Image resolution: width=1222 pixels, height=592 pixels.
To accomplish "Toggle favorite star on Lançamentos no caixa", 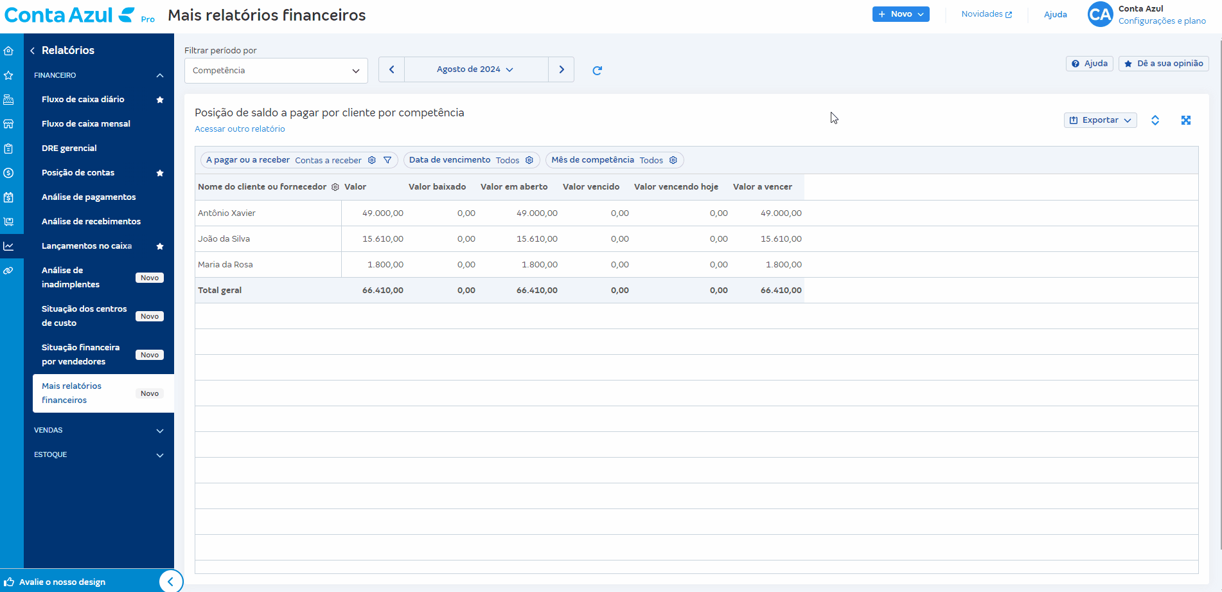I will point(160,246).
